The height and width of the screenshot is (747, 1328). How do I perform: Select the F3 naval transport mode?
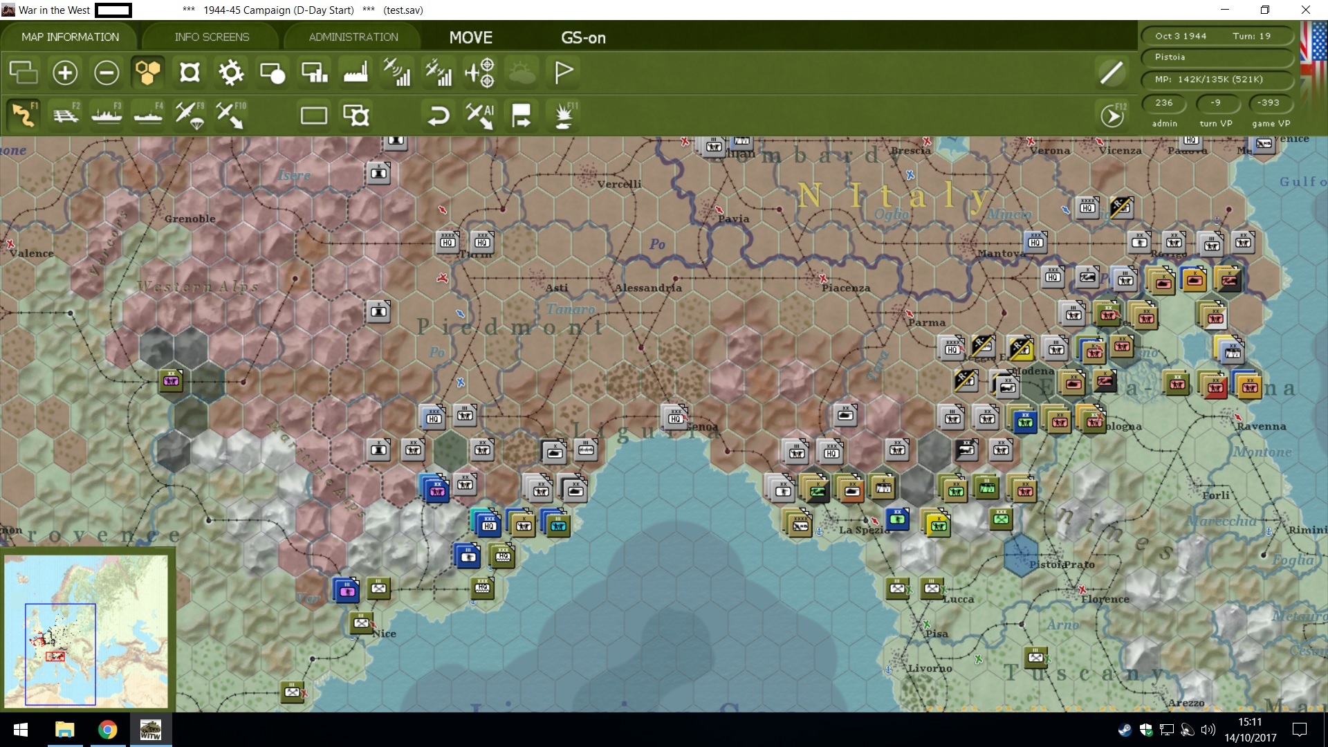[x=107, y=115]
